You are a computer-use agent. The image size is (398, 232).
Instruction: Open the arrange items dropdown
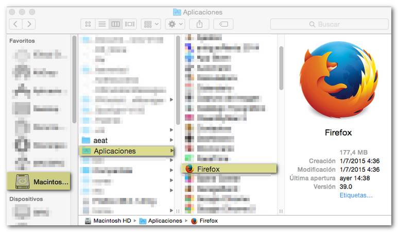pos(151,24)
